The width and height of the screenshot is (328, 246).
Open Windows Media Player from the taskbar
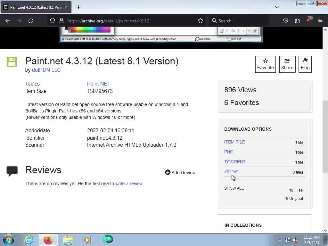pyautogui.click(x=87, y=240)
